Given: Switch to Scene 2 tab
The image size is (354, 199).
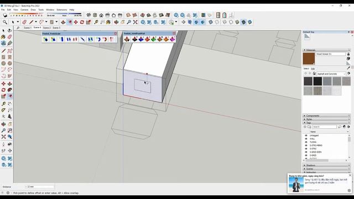Looking at the screenshot, I should [46, 28].
